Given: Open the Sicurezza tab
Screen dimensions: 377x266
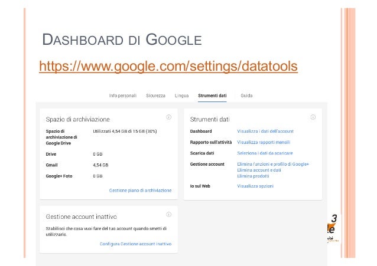Looking at the screenshot, I should tap(155, 96).
